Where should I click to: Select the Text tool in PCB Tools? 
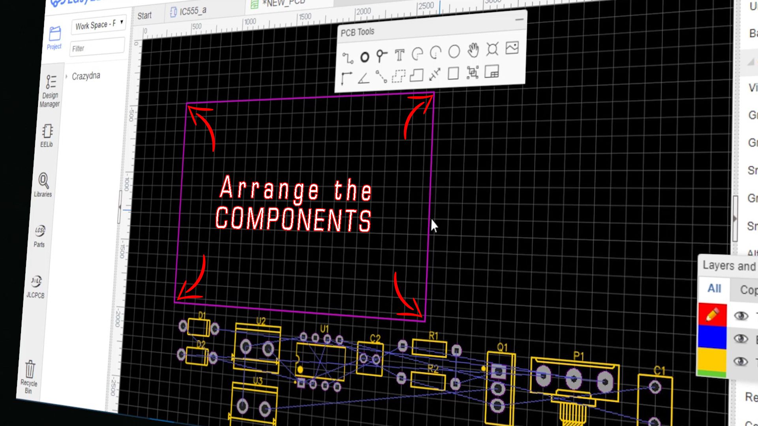point(399,55)
